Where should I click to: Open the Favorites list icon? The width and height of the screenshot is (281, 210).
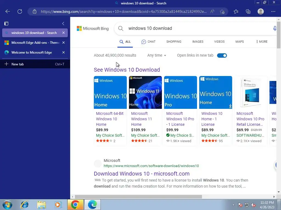pyautogui.click(x=236, y=11)
